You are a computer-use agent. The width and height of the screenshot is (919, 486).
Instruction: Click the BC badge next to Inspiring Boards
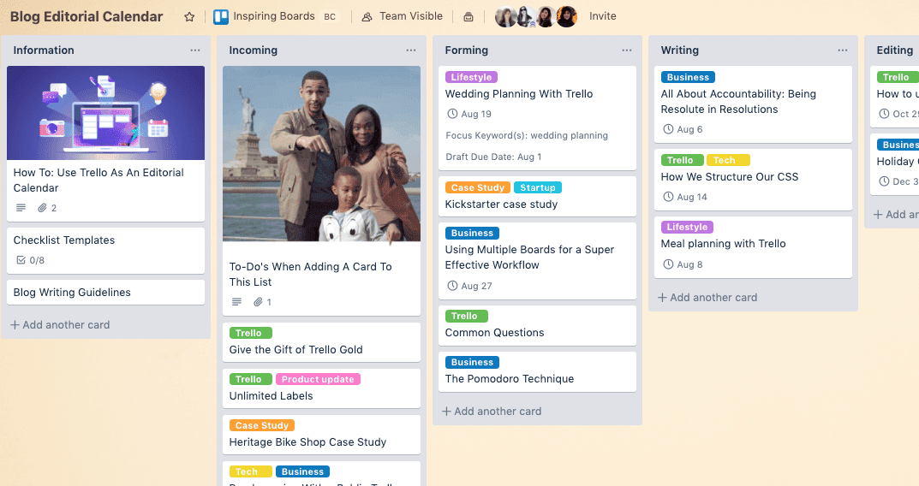[x=330, y=17]
